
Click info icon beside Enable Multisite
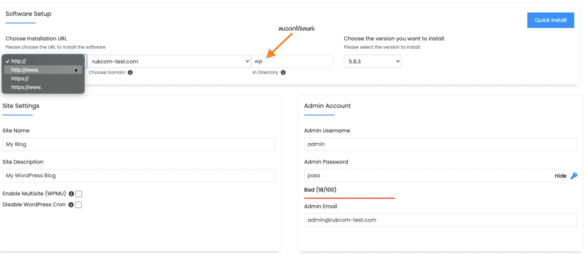71,194
